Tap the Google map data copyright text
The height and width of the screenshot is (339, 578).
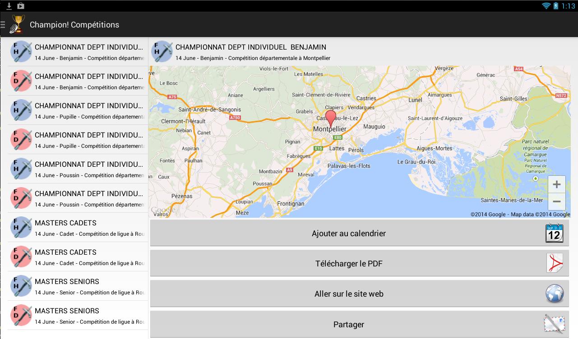520,215
